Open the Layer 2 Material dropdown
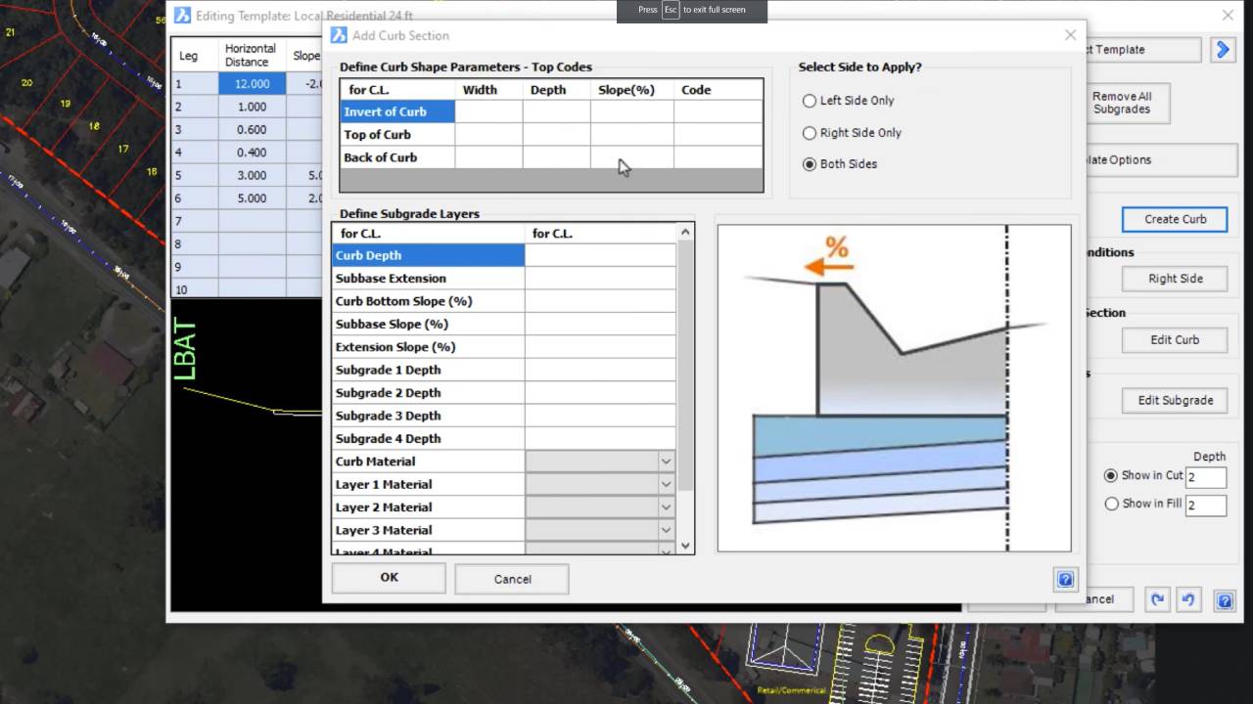1253x704 pixels. (666, 507)
